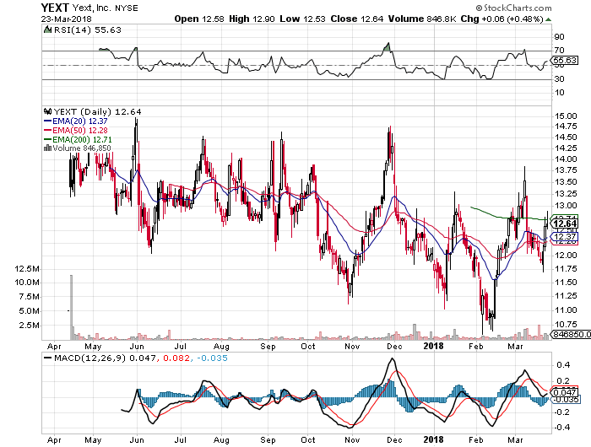Click the Close 12.64 value
Viewport: 591px width, 447px height.
(357, 19)
